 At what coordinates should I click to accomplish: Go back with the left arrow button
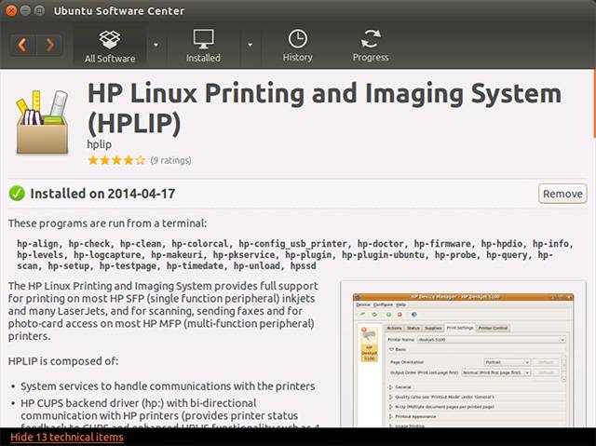click(22, 46)
